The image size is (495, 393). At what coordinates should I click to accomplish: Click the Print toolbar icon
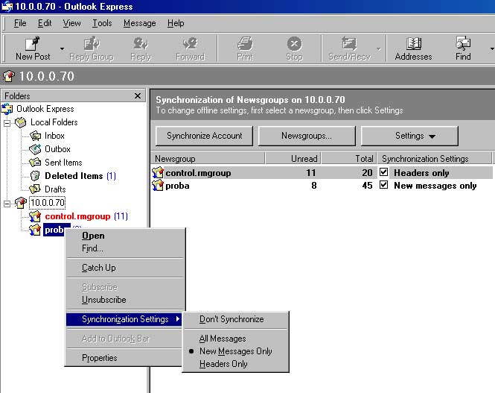245,44
